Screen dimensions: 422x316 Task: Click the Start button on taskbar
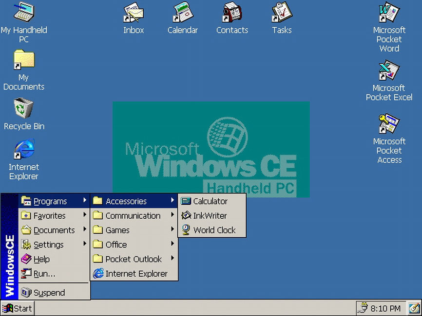(x=17, y=308)
